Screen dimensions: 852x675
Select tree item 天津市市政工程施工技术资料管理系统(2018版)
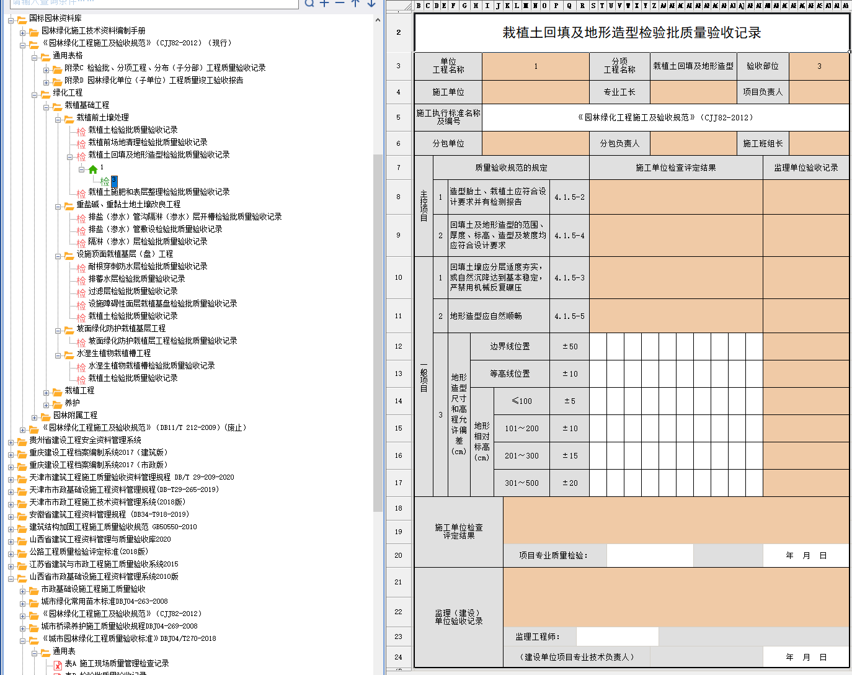pos(107,502)
